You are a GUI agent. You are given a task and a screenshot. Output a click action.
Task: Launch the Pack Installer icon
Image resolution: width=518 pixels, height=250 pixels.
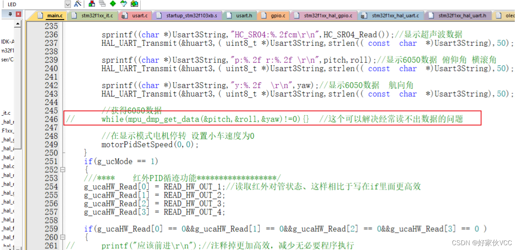134,4
